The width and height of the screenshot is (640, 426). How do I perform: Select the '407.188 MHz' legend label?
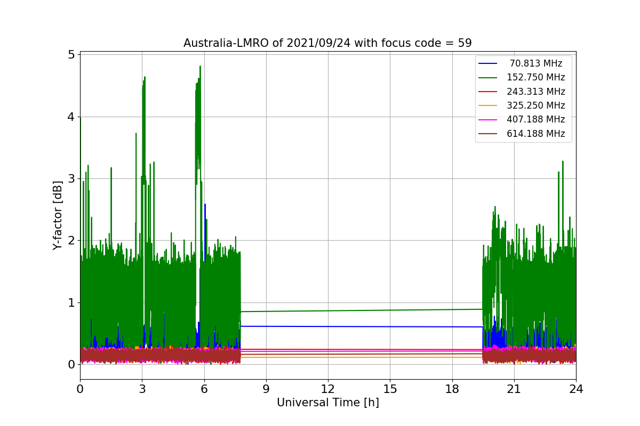point(536,120)
